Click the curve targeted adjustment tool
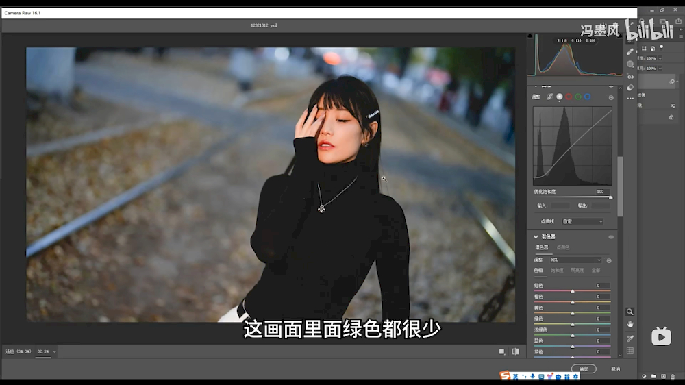685x385 pixels. pyautogui.click(x=611, y=97)
